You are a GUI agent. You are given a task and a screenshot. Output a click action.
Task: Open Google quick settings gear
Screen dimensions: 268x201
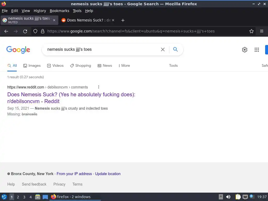coord(245,50)
